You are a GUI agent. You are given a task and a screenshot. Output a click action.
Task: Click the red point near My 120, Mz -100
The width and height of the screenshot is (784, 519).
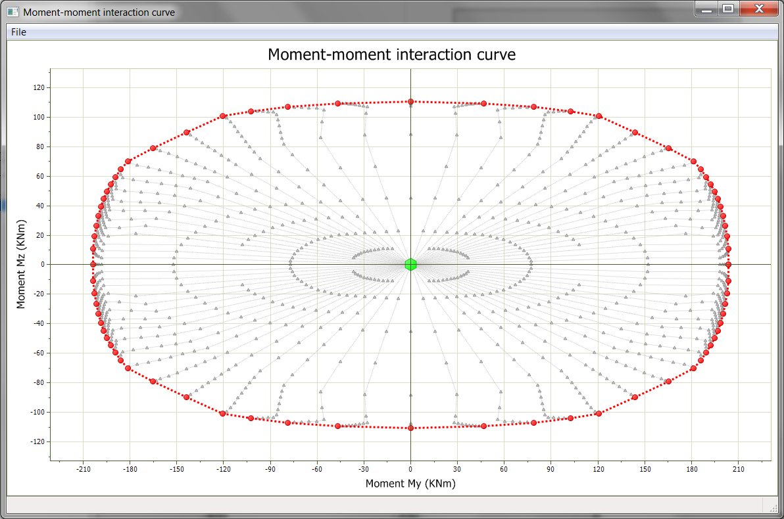pyautogui.click(x=599, y=413)
